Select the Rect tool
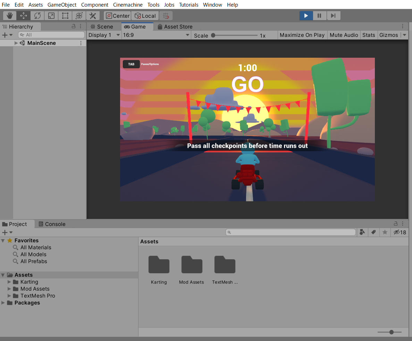This screenshot has width=412, height=341. (x=65, y=16)
